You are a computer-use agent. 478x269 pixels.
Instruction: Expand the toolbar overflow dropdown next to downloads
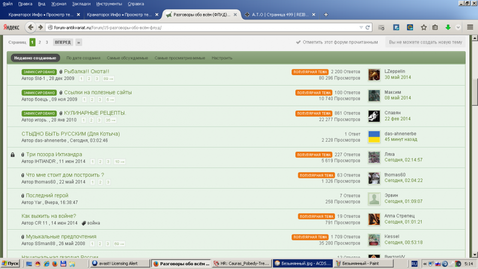tap(458, 27)
